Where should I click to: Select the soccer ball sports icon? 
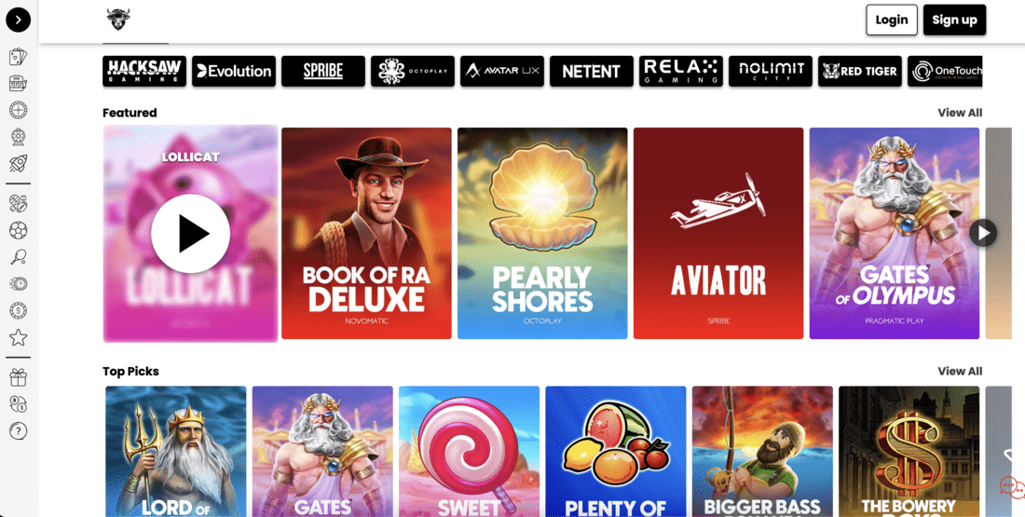[19, 230]
